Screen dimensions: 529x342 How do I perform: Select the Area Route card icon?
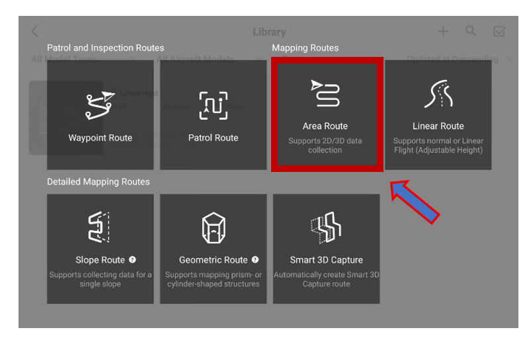tap(325, 94)
